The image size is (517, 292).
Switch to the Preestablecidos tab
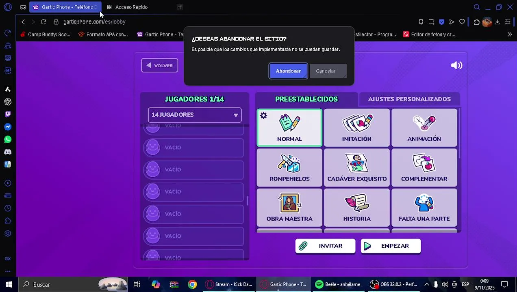306,99
